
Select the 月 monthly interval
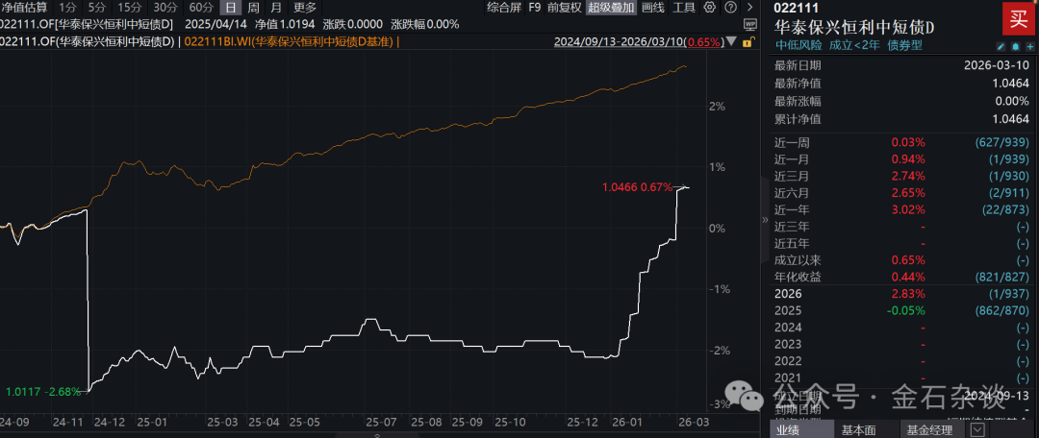tap(276, 8)
